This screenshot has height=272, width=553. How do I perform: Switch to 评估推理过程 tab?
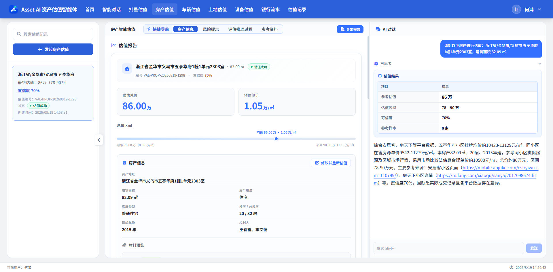click(x=240, y=29)
